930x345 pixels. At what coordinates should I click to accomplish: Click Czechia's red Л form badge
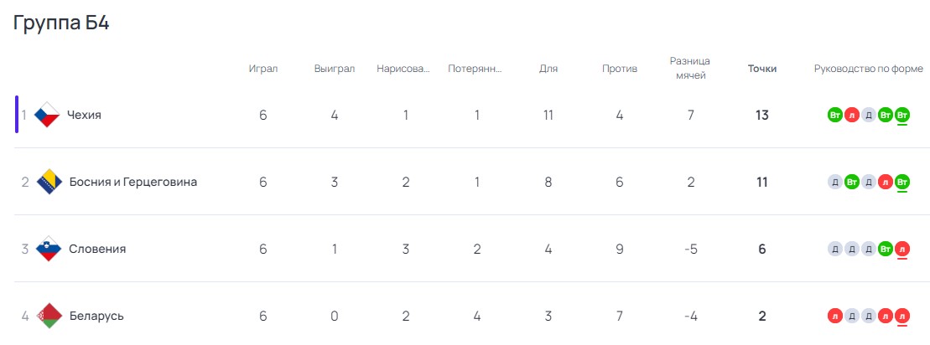click(852, 115)
